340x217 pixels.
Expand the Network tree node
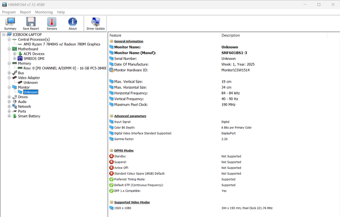(9, 106)
